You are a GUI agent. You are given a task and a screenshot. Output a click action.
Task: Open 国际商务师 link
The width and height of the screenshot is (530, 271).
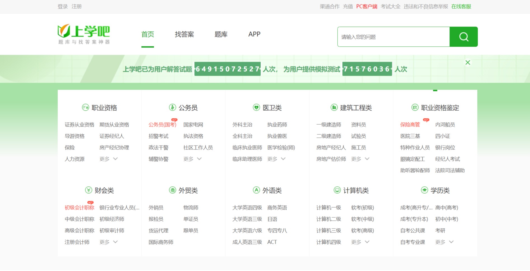click(x=161, y=242)
